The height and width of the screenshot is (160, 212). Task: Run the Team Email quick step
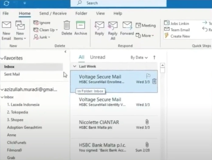177,30
